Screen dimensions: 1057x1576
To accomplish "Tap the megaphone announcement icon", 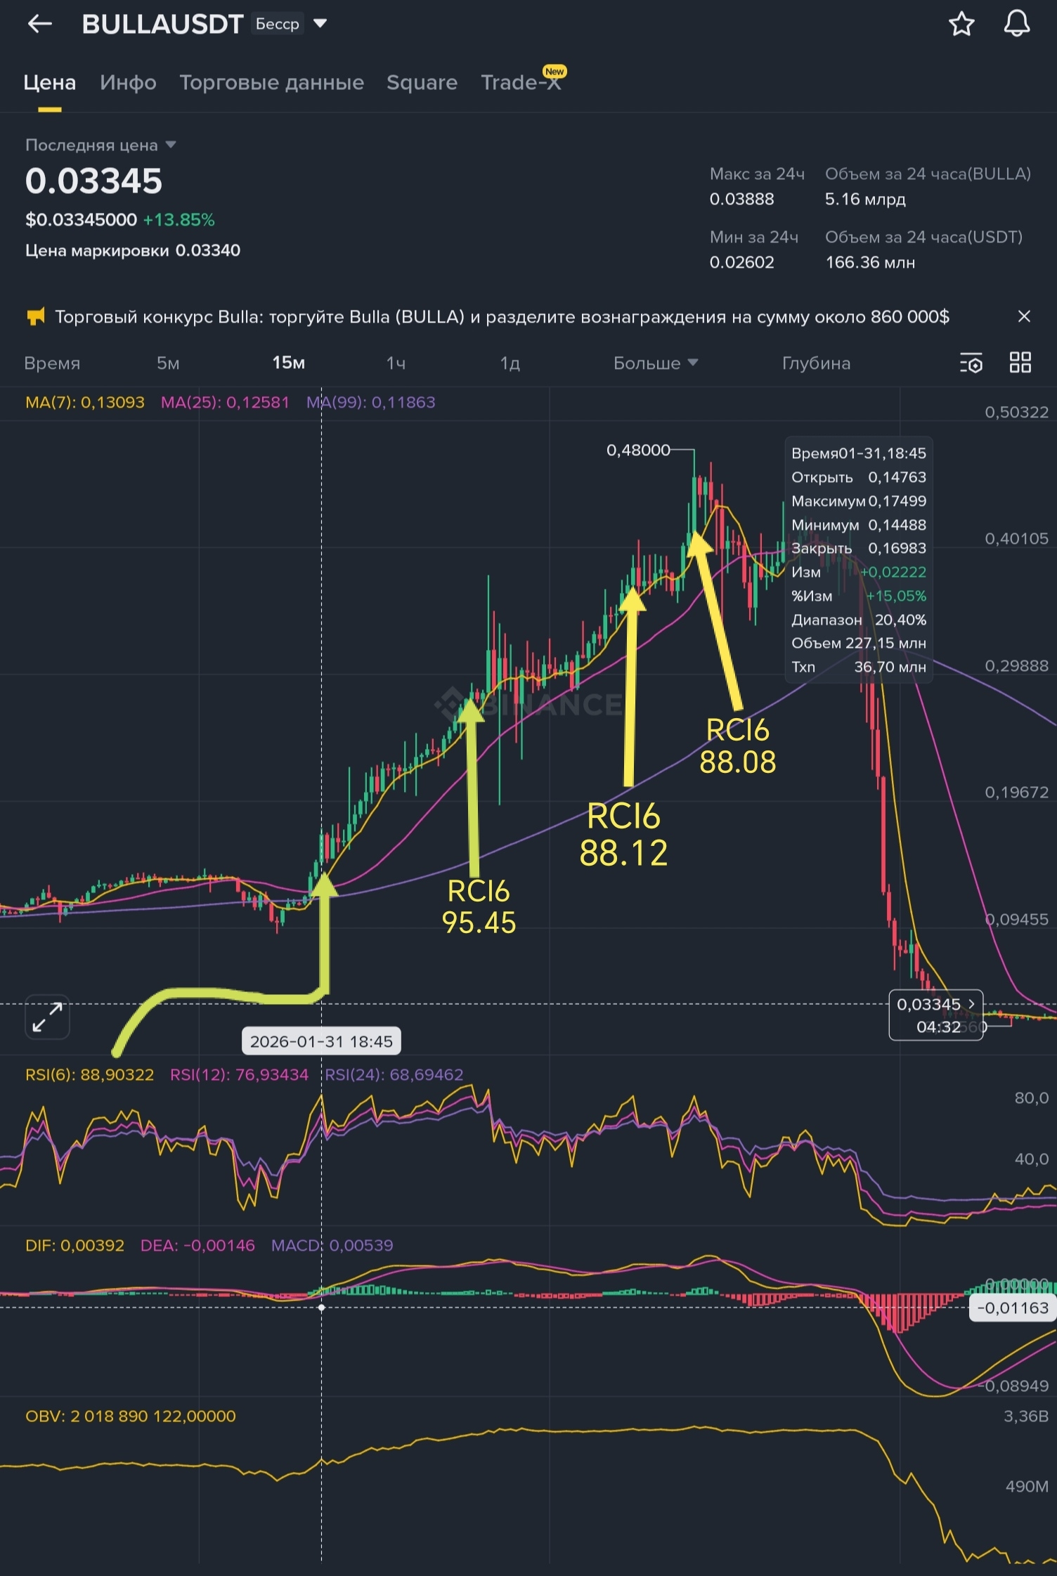I will [x=35, y=317].
